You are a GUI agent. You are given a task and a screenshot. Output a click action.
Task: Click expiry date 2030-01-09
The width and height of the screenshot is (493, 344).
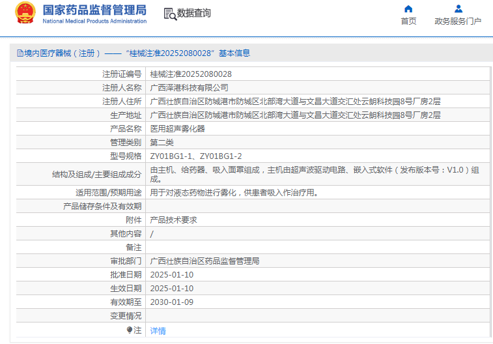[172, 302]
